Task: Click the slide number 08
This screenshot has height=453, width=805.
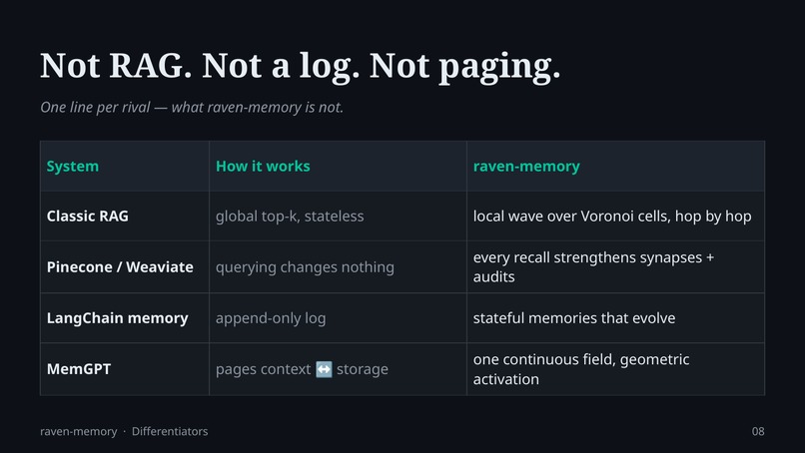Action: [x=758, y=431]
